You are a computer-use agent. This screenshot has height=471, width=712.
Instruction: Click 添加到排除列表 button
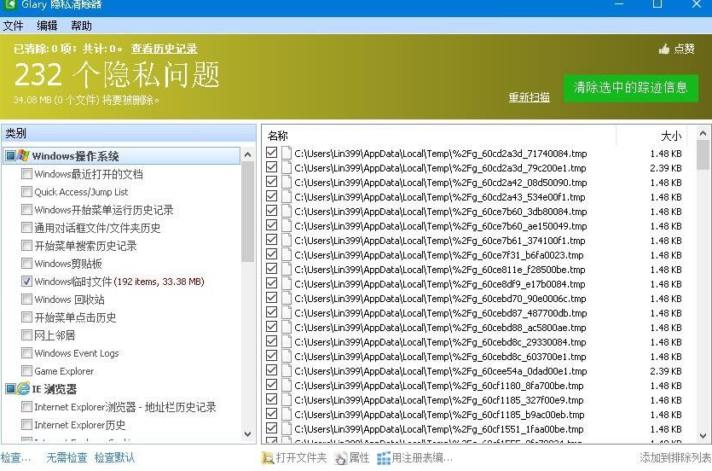point(675,458)
